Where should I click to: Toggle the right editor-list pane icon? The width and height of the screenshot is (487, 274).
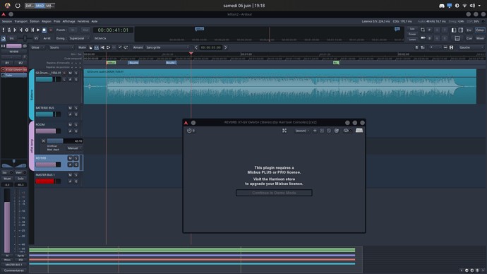[461, 30]
